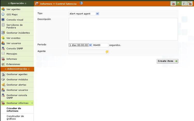Click the Ver eventos icon

[3, 38]
